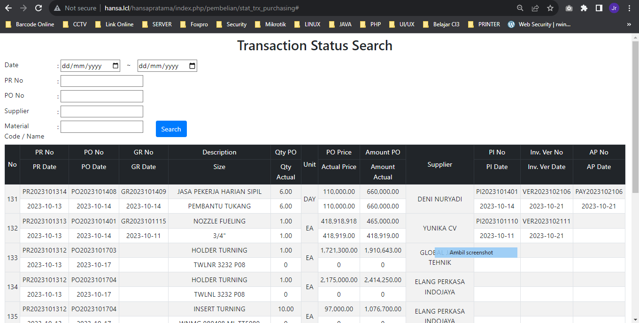Open the Chrome three-dot menu
This screenshot has height=323, width=639.
[x=629, y=8]
